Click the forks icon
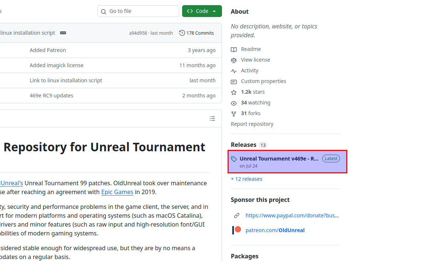Image resolution: width=431 pixels, height=262 pixels. (x=234, y=114)
